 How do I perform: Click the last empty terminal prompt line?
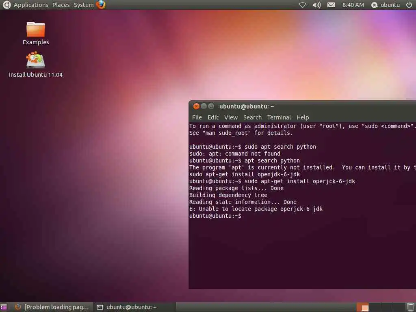click(215, 216)
